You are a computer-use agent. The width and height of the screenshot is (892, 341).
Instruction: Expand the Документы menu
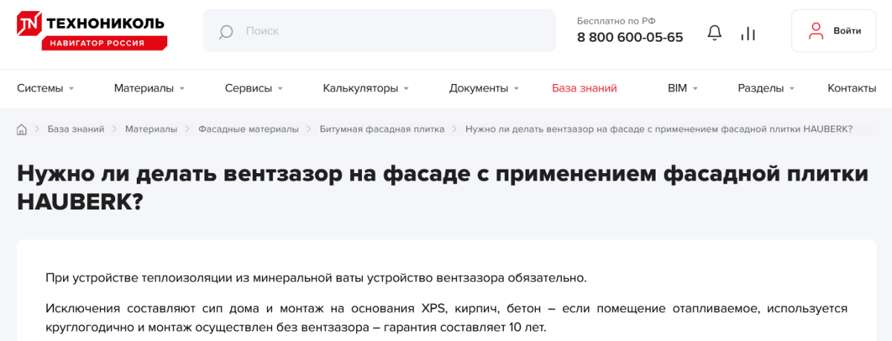click(x=484, y=88)
